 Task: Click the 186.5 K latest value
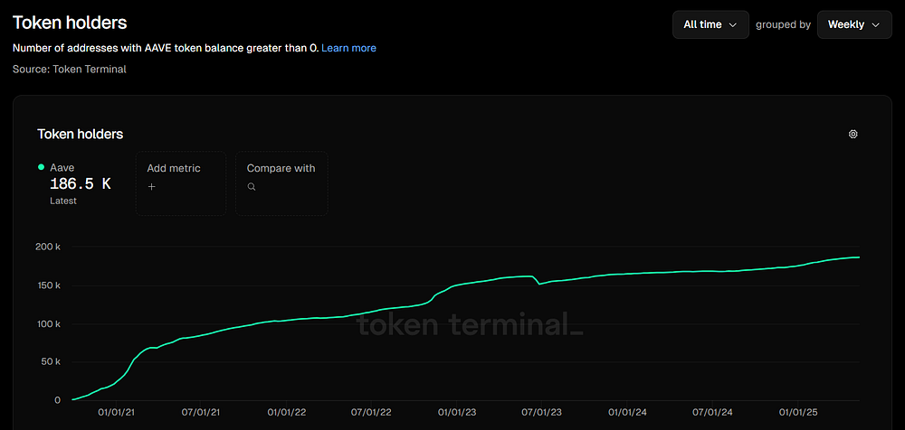click(81, 184)
